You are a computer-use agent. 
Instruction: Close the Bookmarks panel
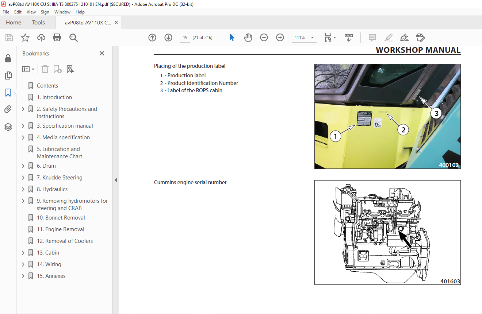[x=102, y=53]
